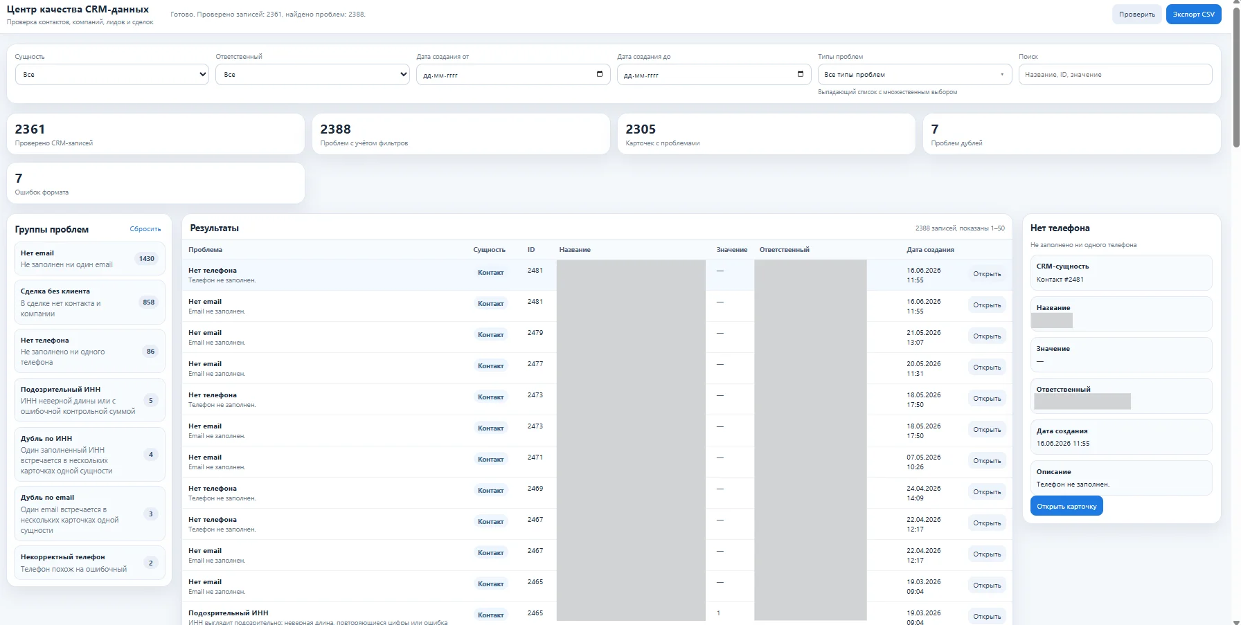Click ID 2469 in the results table

tap(535, 489)
